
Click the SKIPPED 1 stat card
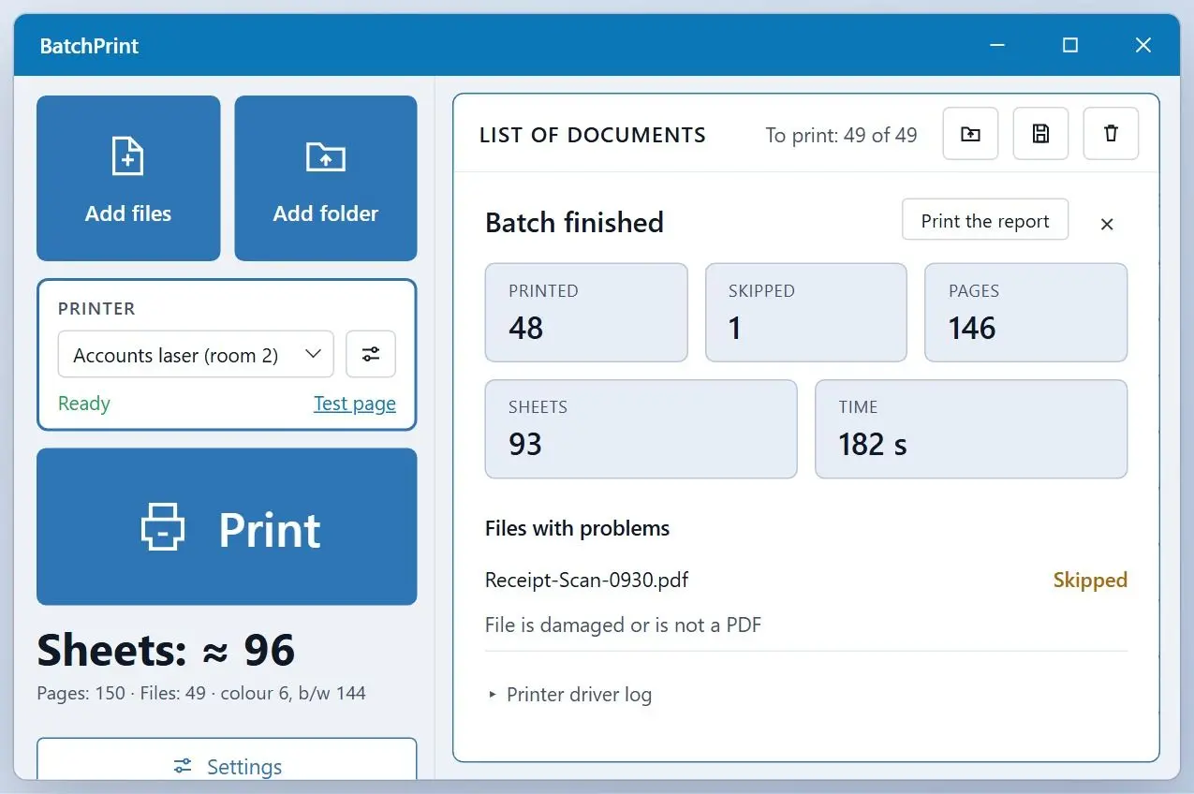tap(806, 312)
